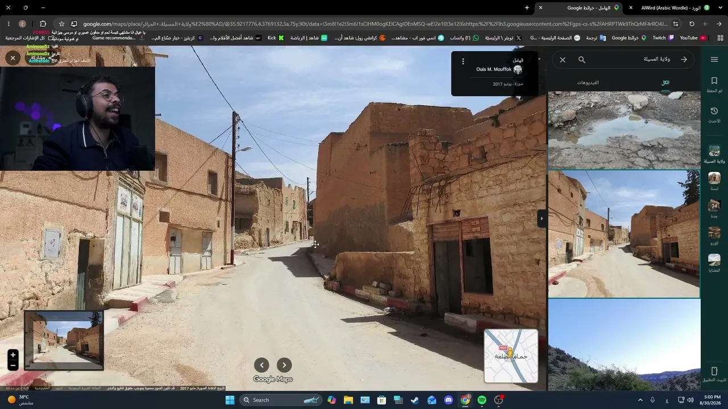
Task: Switch to the الفيديوهات videos tab
Action: [588, 83]
